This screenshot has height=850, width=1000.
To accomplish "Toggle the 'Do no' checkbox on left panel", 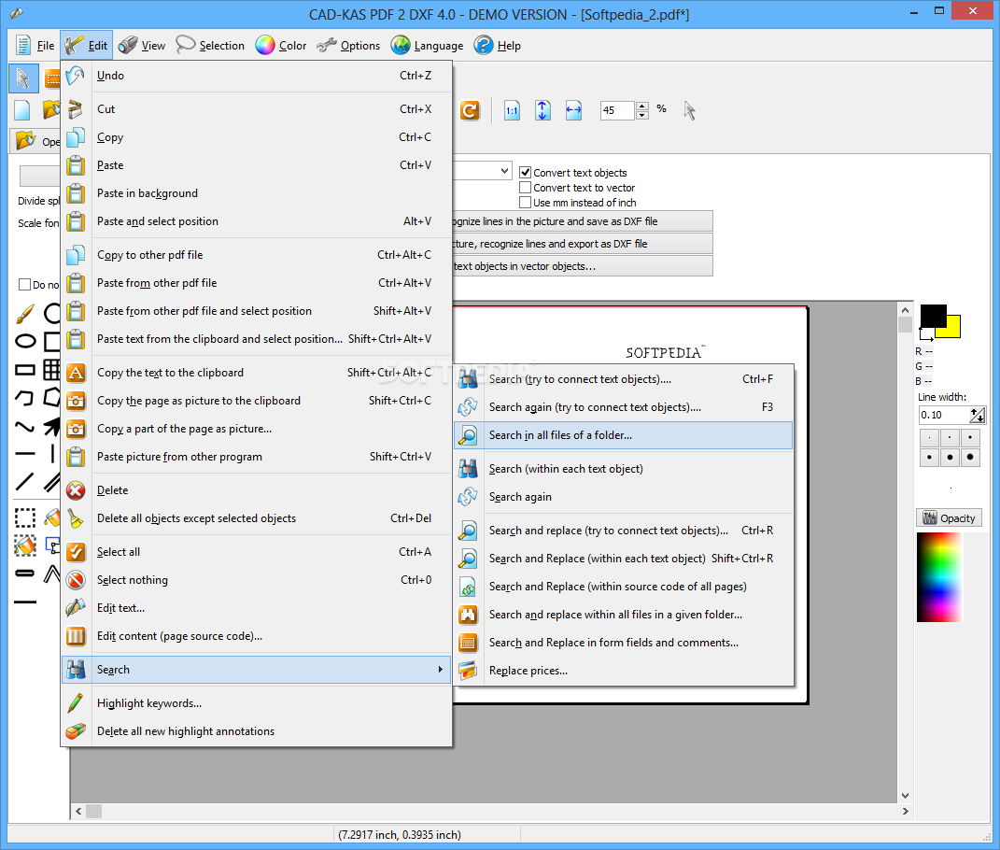I will [x=25, y=285].
